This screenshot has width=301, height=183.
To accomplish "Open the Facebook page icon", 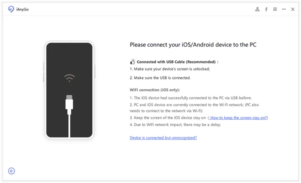I will [266, 9].
